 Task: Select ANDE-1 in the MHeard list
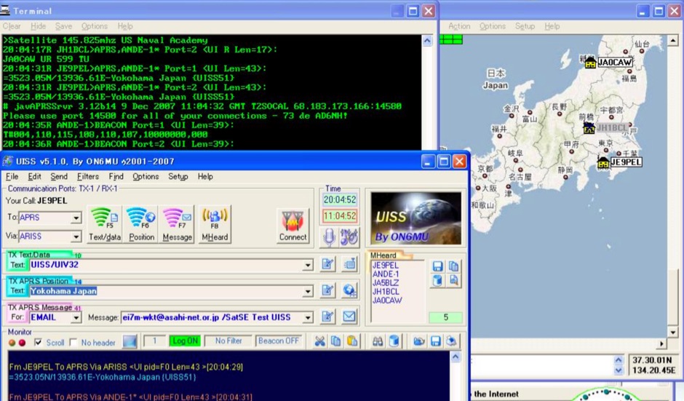386,274
